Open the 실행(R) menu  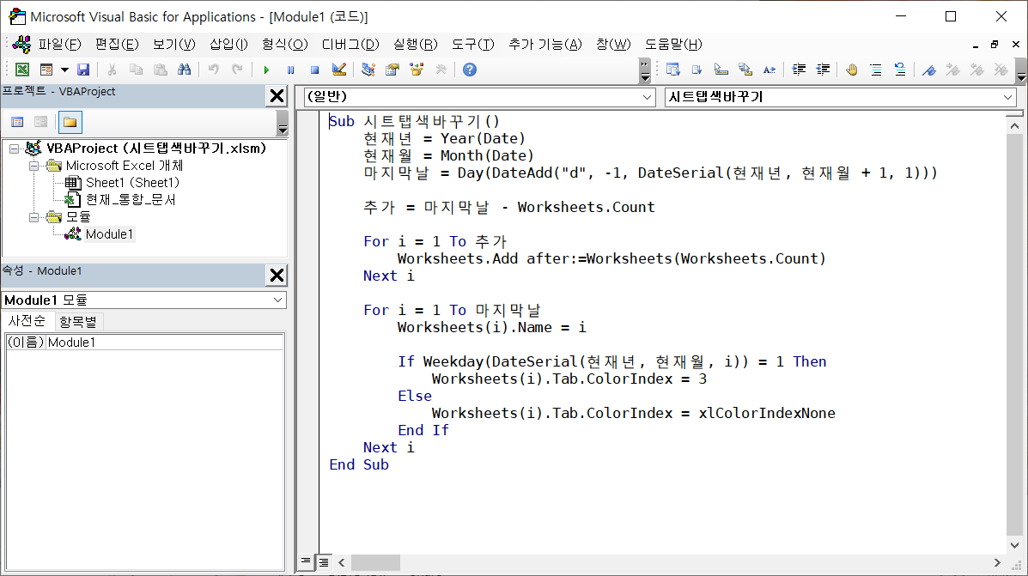(415, 45)
